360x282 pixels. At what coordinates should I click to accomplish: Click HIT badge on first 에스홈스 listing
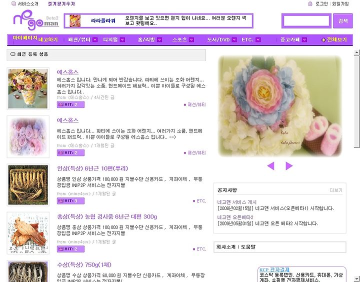[x=70, y=104]
